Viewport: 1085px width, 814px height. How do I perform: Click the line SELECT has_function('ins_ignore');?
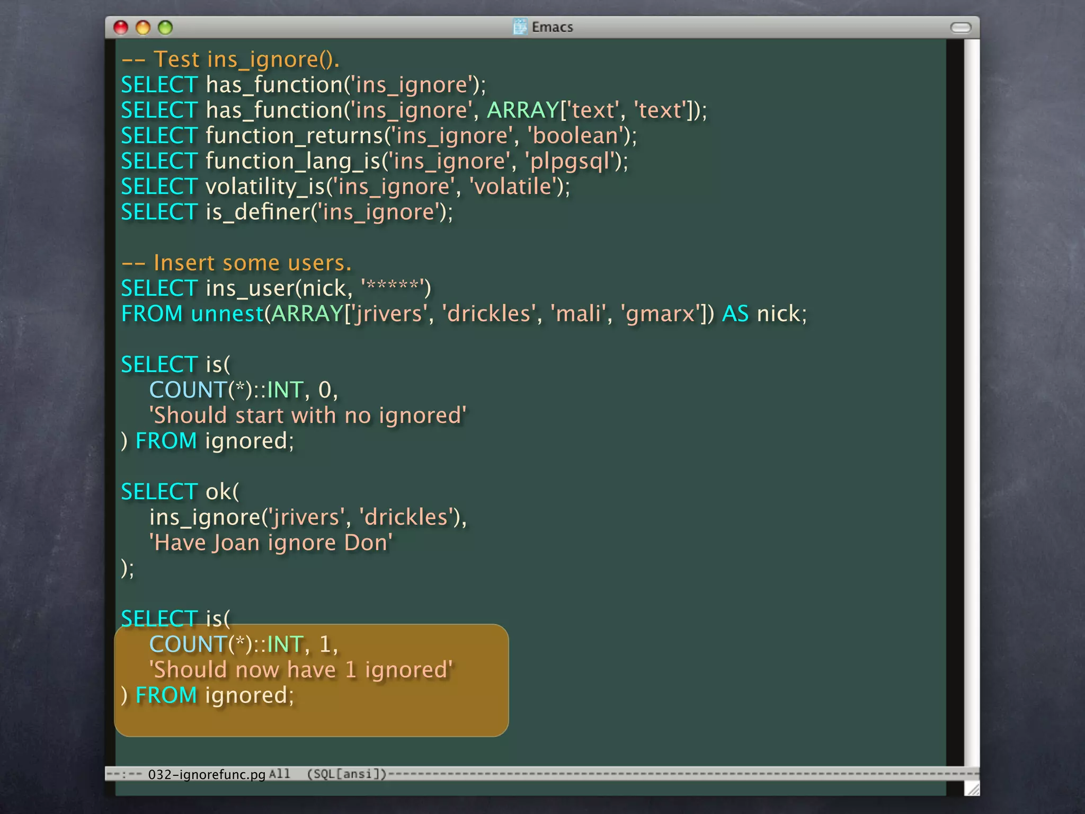304,85
